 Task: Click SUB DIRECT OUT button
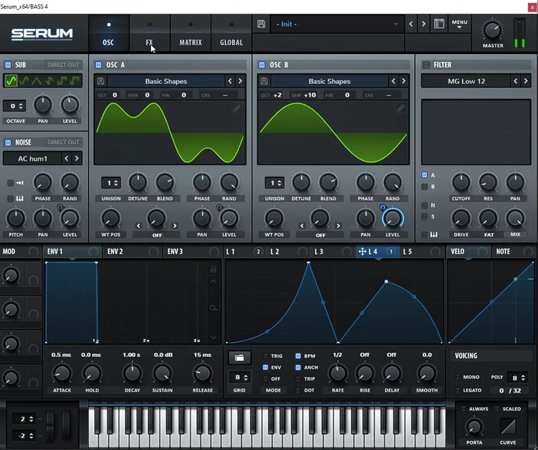[63, 65]
